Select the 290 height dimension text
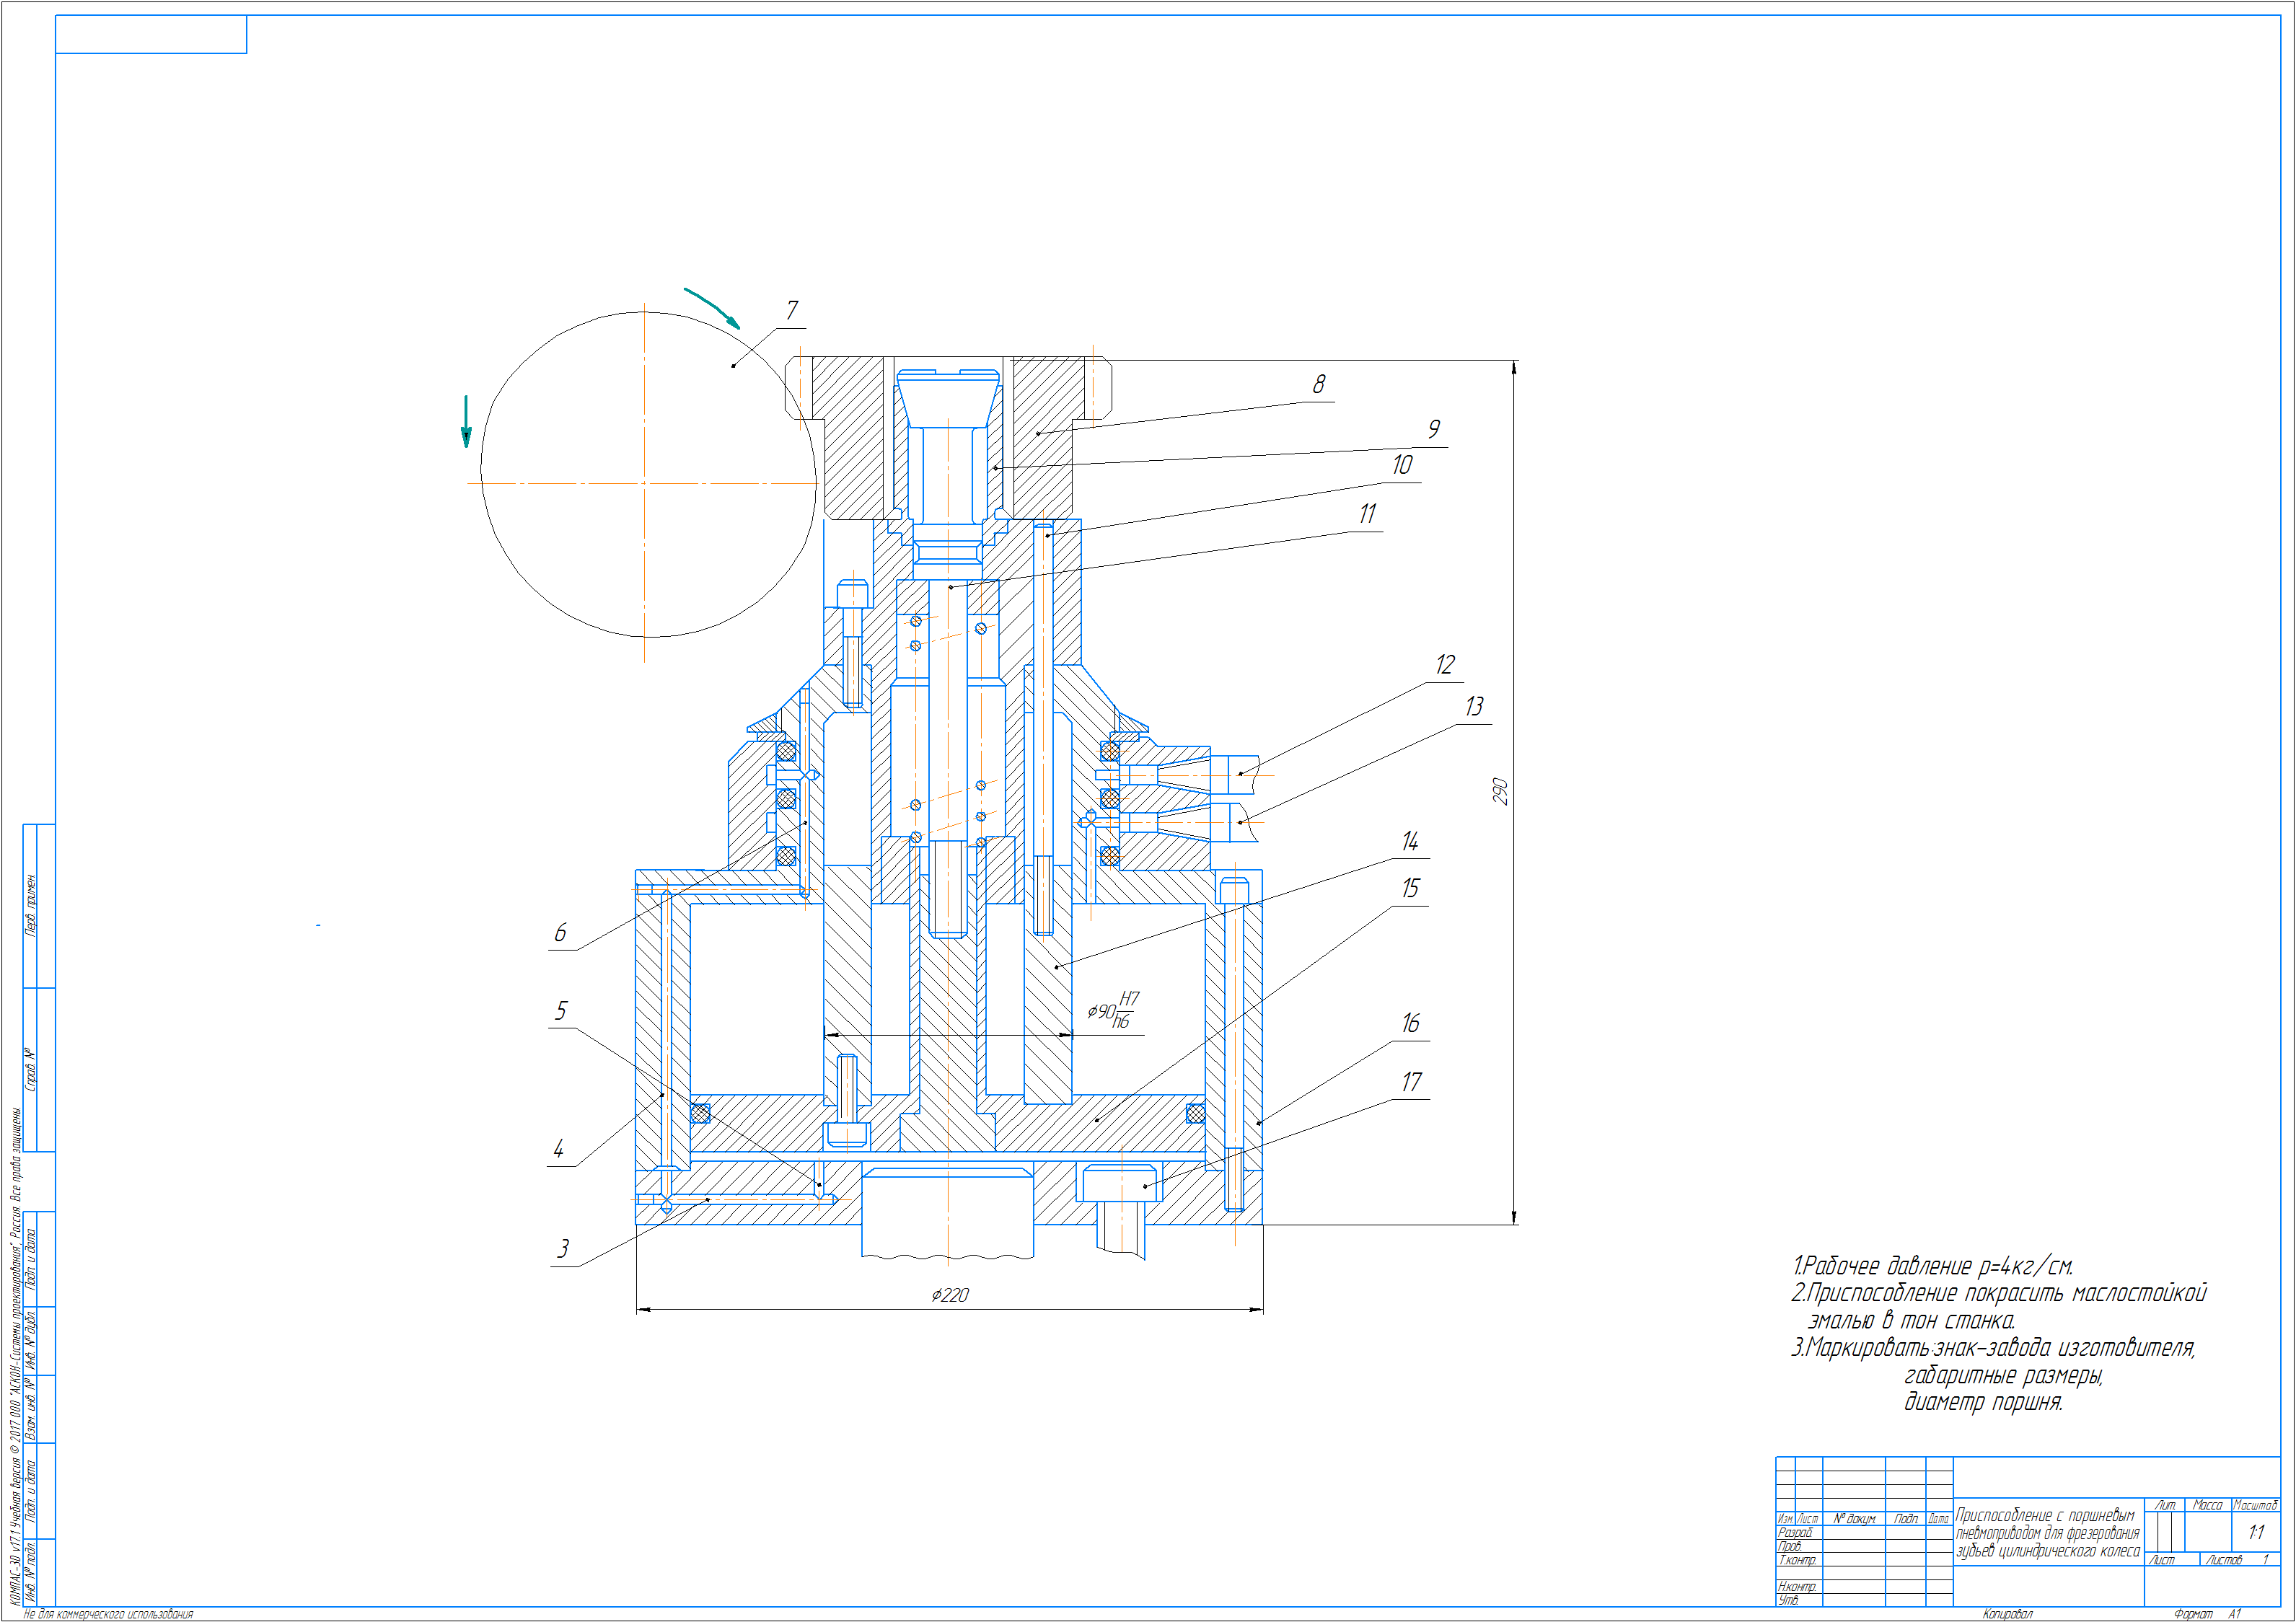2296x1622 pixels. (1499, 791)
